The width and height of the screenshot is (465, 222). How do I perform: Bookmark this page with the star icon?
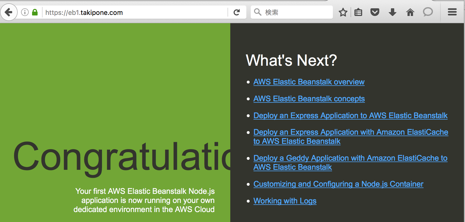343,12
